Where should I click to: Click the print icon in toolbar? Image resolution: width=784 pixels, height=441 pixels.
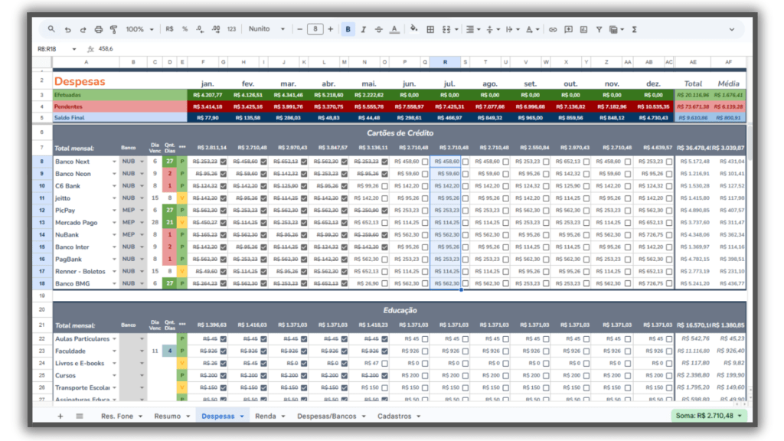[98, 29]
